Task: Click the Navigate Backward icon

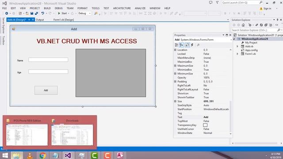Action: click(7, 13)
